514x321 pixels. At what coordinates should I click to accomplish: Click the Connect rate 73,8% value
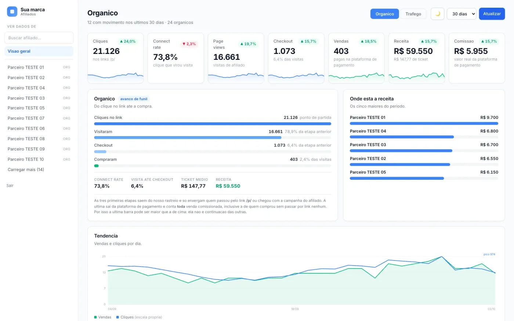click(x=165, y=57)
